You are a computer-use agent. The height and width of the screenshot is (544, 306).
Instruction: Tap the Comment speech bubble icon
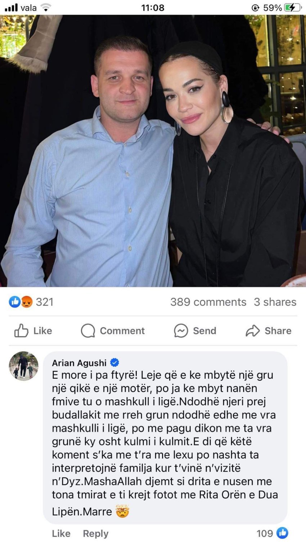[88, 331]
